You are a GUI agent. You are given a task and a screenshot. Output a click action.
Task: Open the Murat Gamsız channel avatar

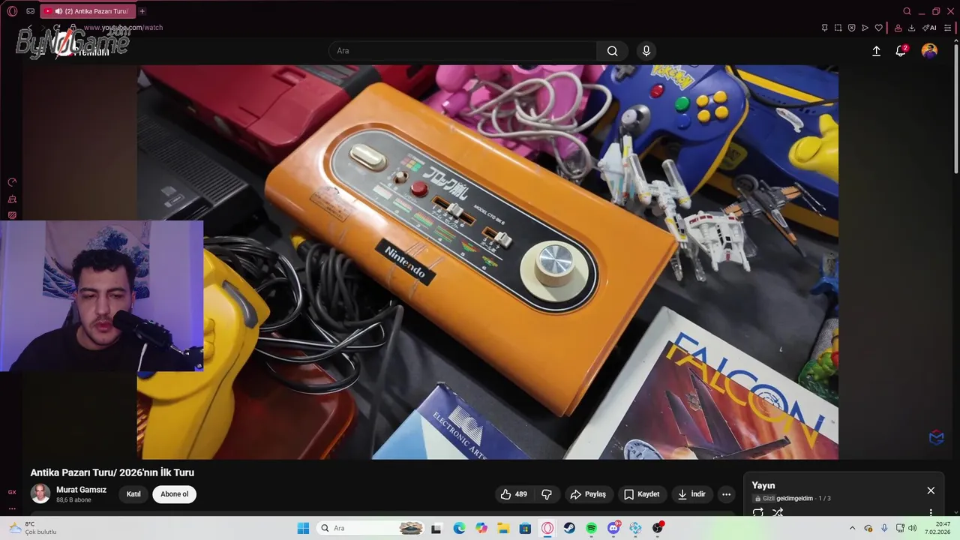pos(40,493)
